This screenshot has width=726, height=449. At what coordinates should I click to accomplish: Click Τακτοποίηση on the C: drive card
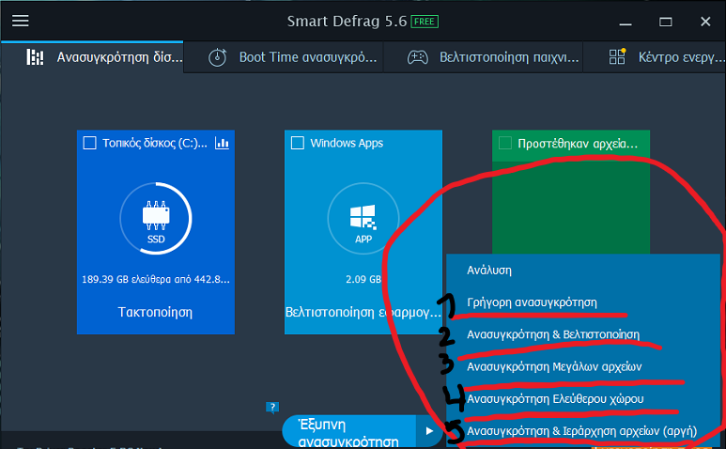coord(155,312)
